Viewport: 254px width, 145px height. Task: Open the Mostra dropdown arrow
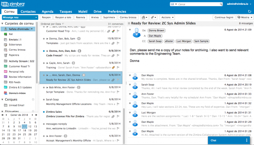coord(251,17)
